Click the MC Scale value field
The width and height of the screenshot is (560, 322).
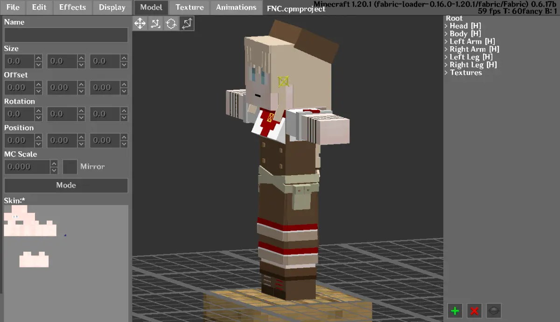[27, 167]
